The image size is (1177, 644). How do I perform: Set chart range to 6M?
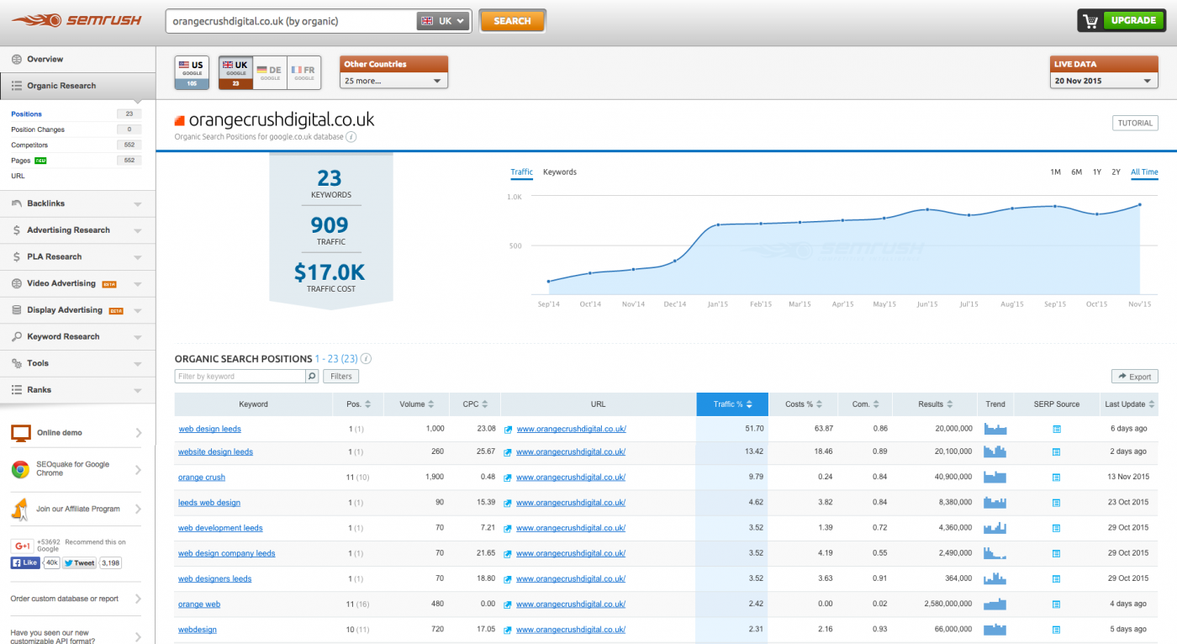point(1076,172)
